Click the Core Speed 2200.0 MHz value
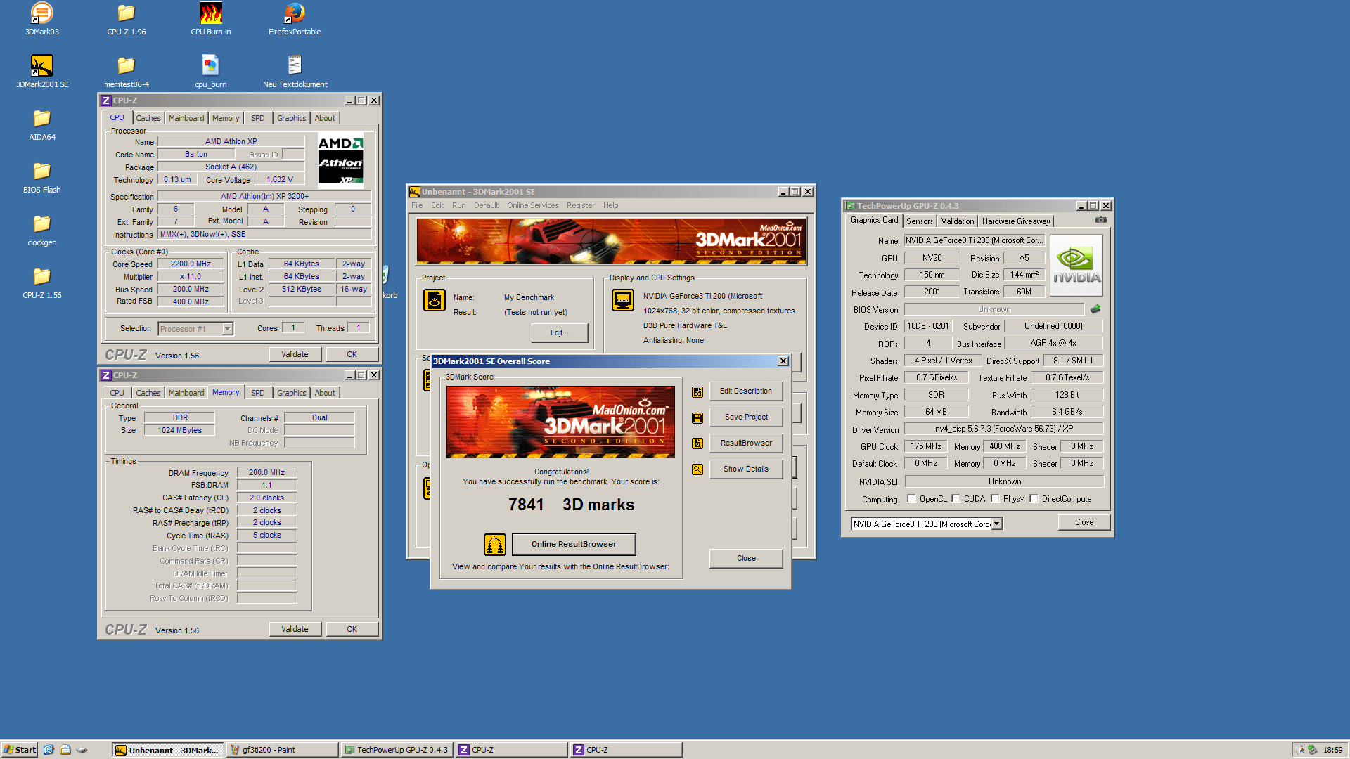1350x759 pixels. (191, 264)
